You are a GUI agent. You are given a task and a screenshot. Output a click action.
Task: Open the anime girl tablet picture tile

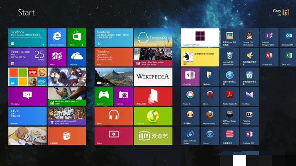coord(27,136)
